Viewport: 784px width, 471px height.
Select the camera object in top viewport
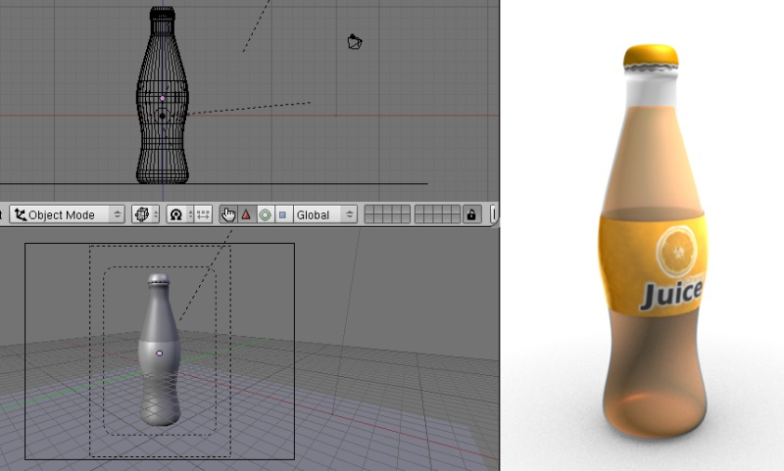coord(355,41)
